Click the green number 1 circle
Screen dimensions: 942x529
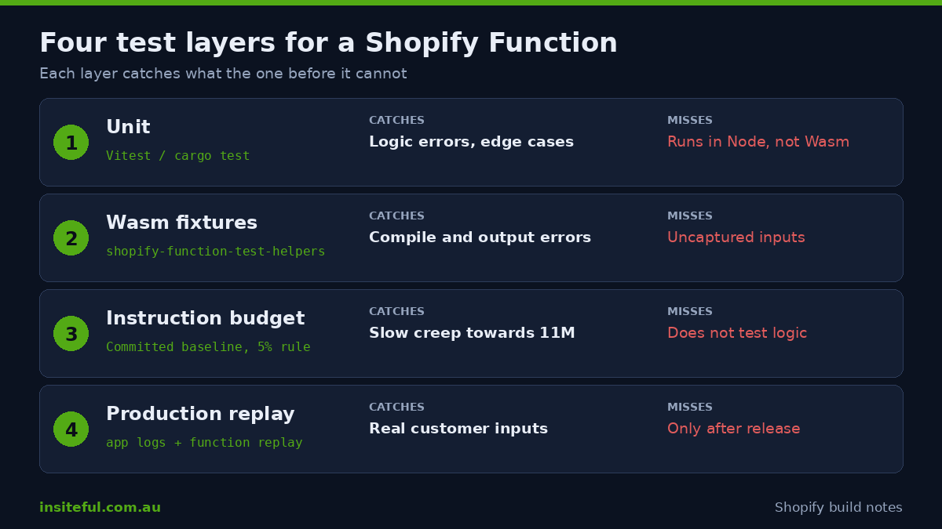71,142
